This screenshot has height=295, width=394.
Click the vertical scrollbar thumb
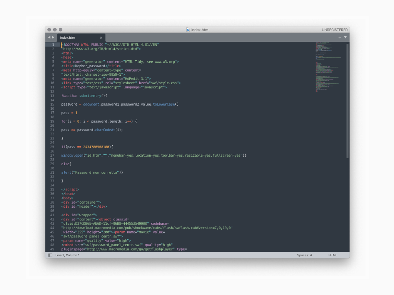[347, 101]
